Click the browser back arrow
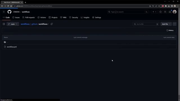Viewport: 180px width, 101px height. (2, 6)
